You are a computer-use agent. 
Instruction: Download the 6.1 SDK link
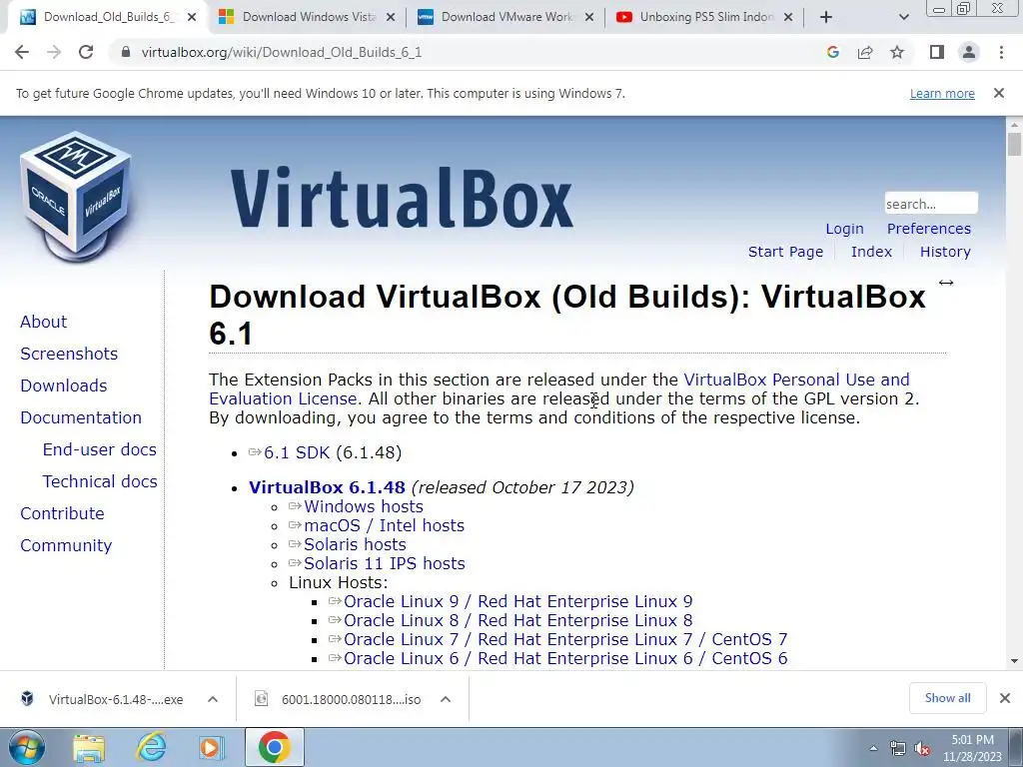point(297,452)
